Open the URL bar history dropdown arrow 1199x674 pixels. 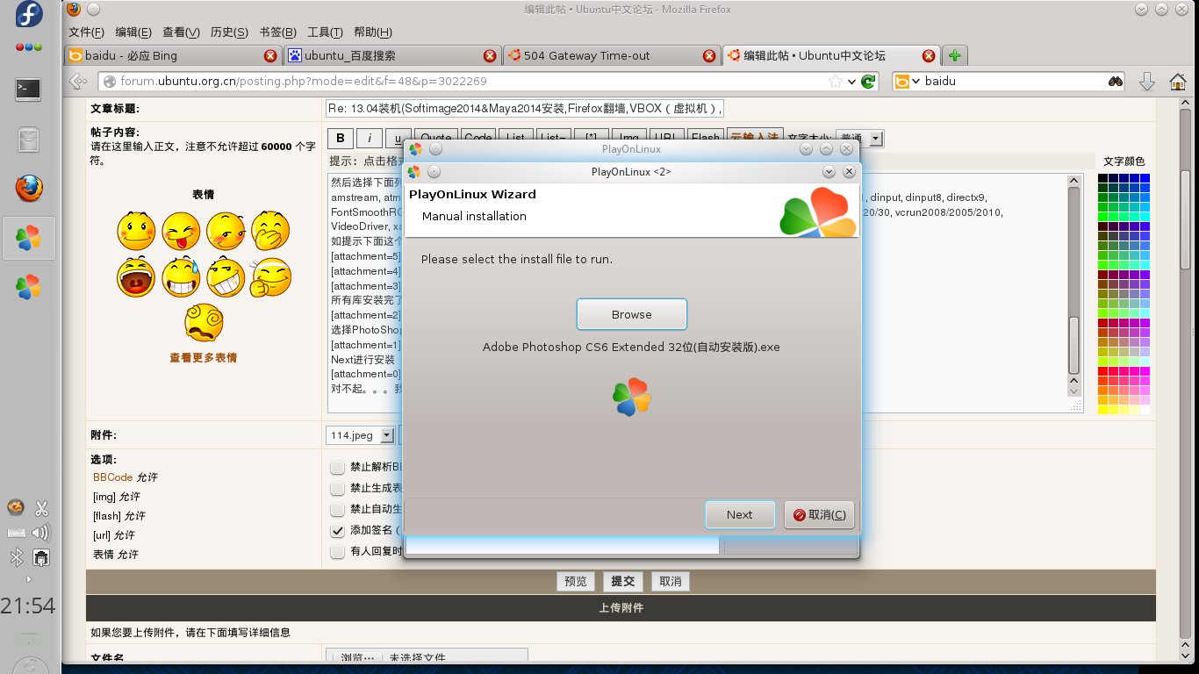tap(851, 82)
